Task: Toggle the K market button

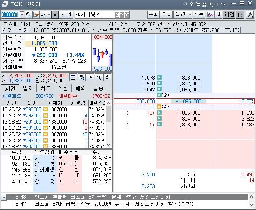Action: [x=62, y=15]
